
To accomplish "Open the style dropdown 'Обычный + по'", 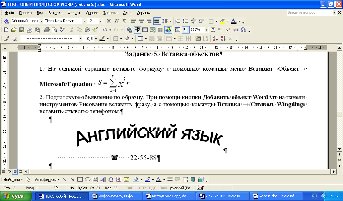I will [41, 21].
